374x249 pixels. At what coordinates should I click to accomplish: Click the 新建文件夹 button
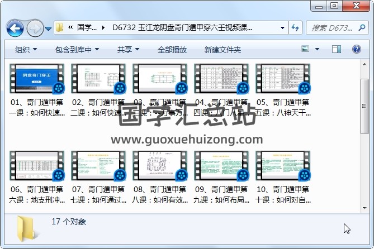click(x=222, y=50)
